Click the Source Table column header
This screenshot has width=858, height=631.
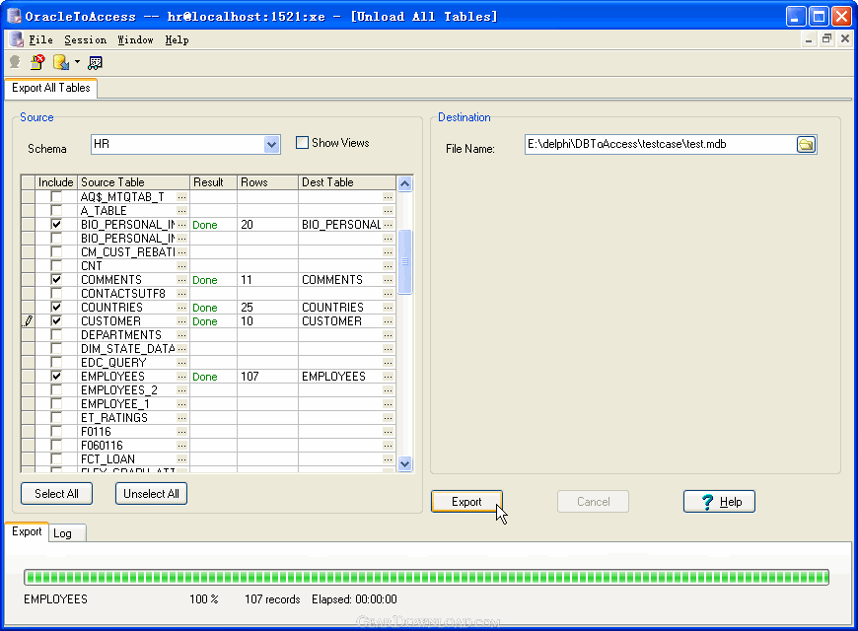click(x=133, y=182)
